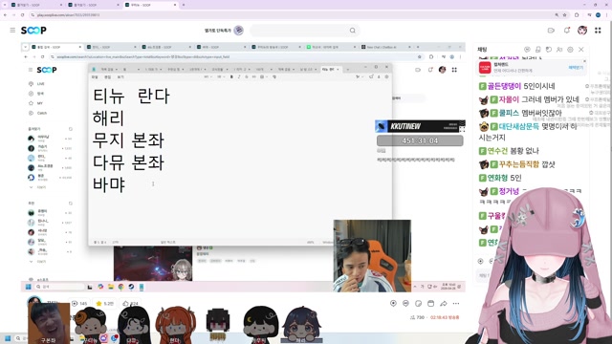Viewport: 612px width, 344px height.
Task: Go back with the browser back arrow
Action: coord(5,15)
